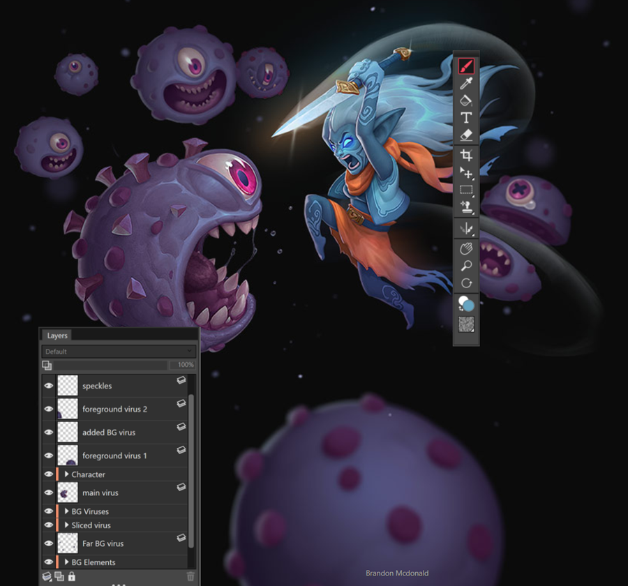
Task: Select the Crop tool
Action: tap(466, 155)
